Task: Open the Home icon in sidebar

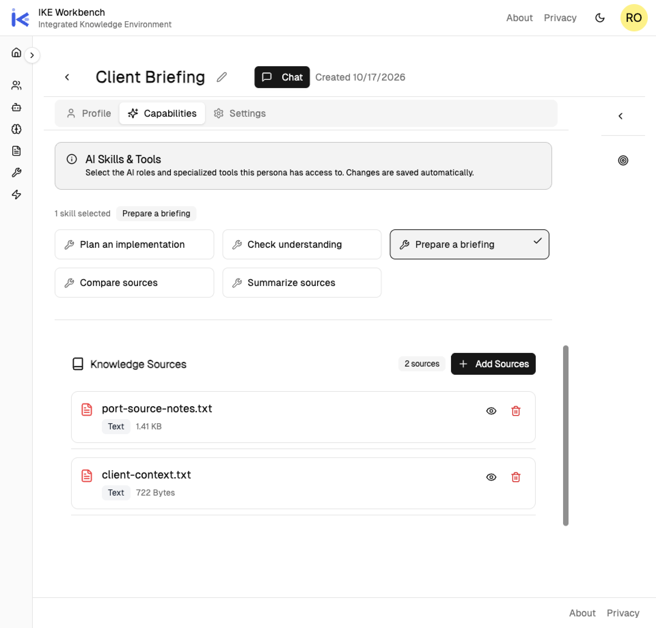Action: (x=16, y=52)
